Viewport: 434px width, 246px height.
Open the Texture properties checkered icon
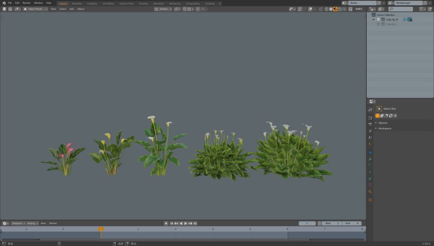tap(370, 200)
